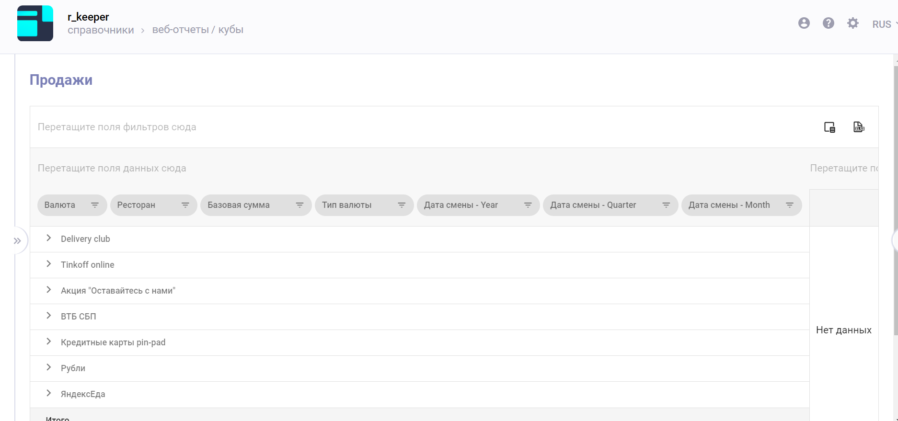Image resolution: width=898 pixels, height=421 pixels.
Task: Expand the Delivery club row
Action: (49, 238)
